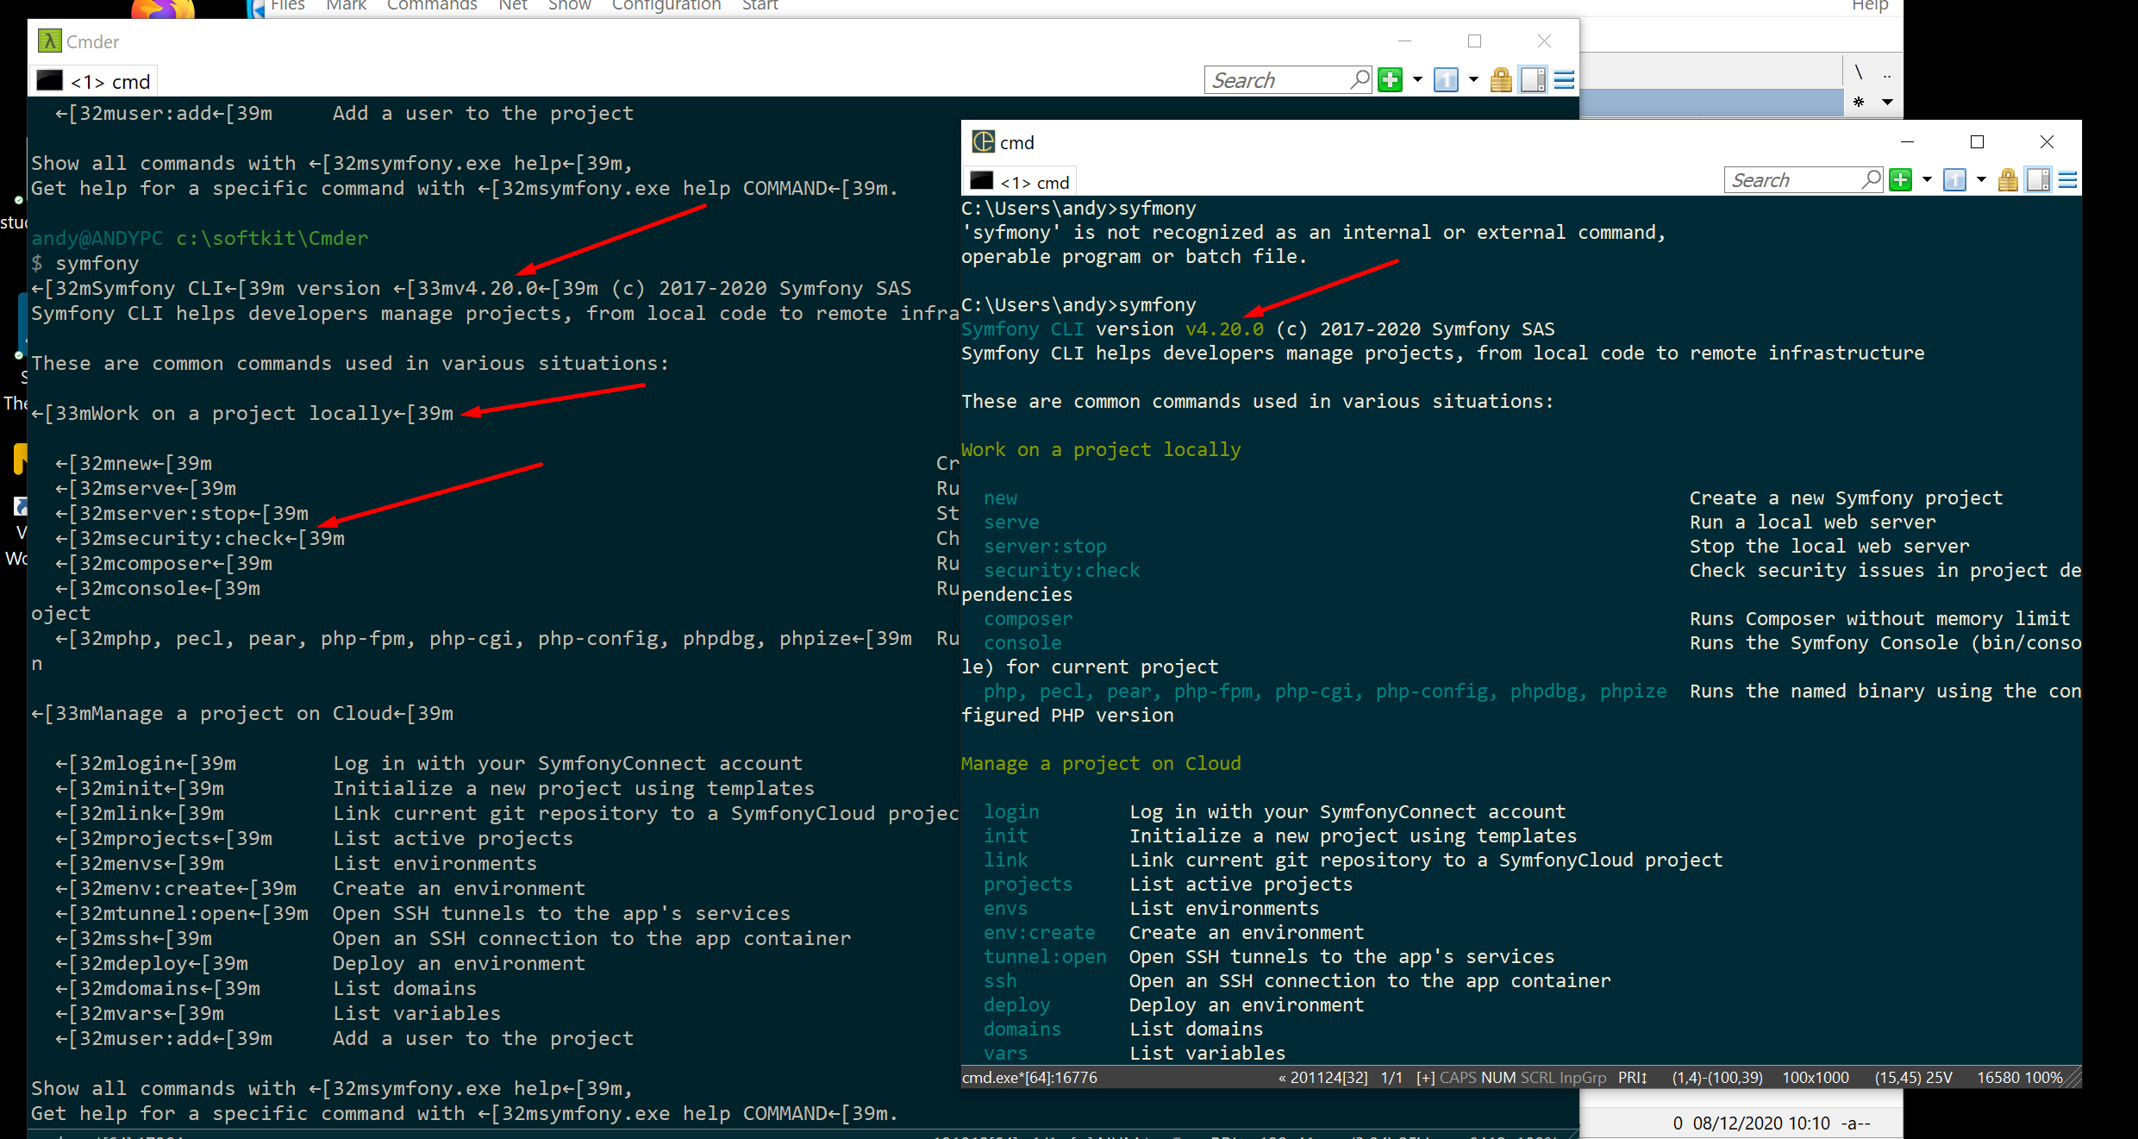This screenshot has width=2138, height=1139.
Task: Click the 1/1 console counter in the status bar
Action: [1391, 1077]
